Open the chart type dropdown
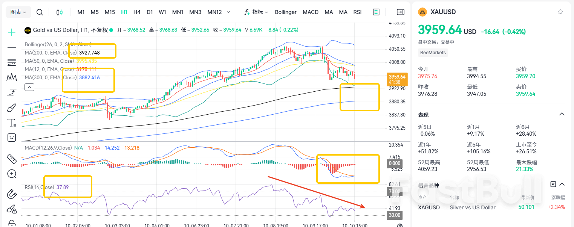574x227 pixels. coord(18,12)
